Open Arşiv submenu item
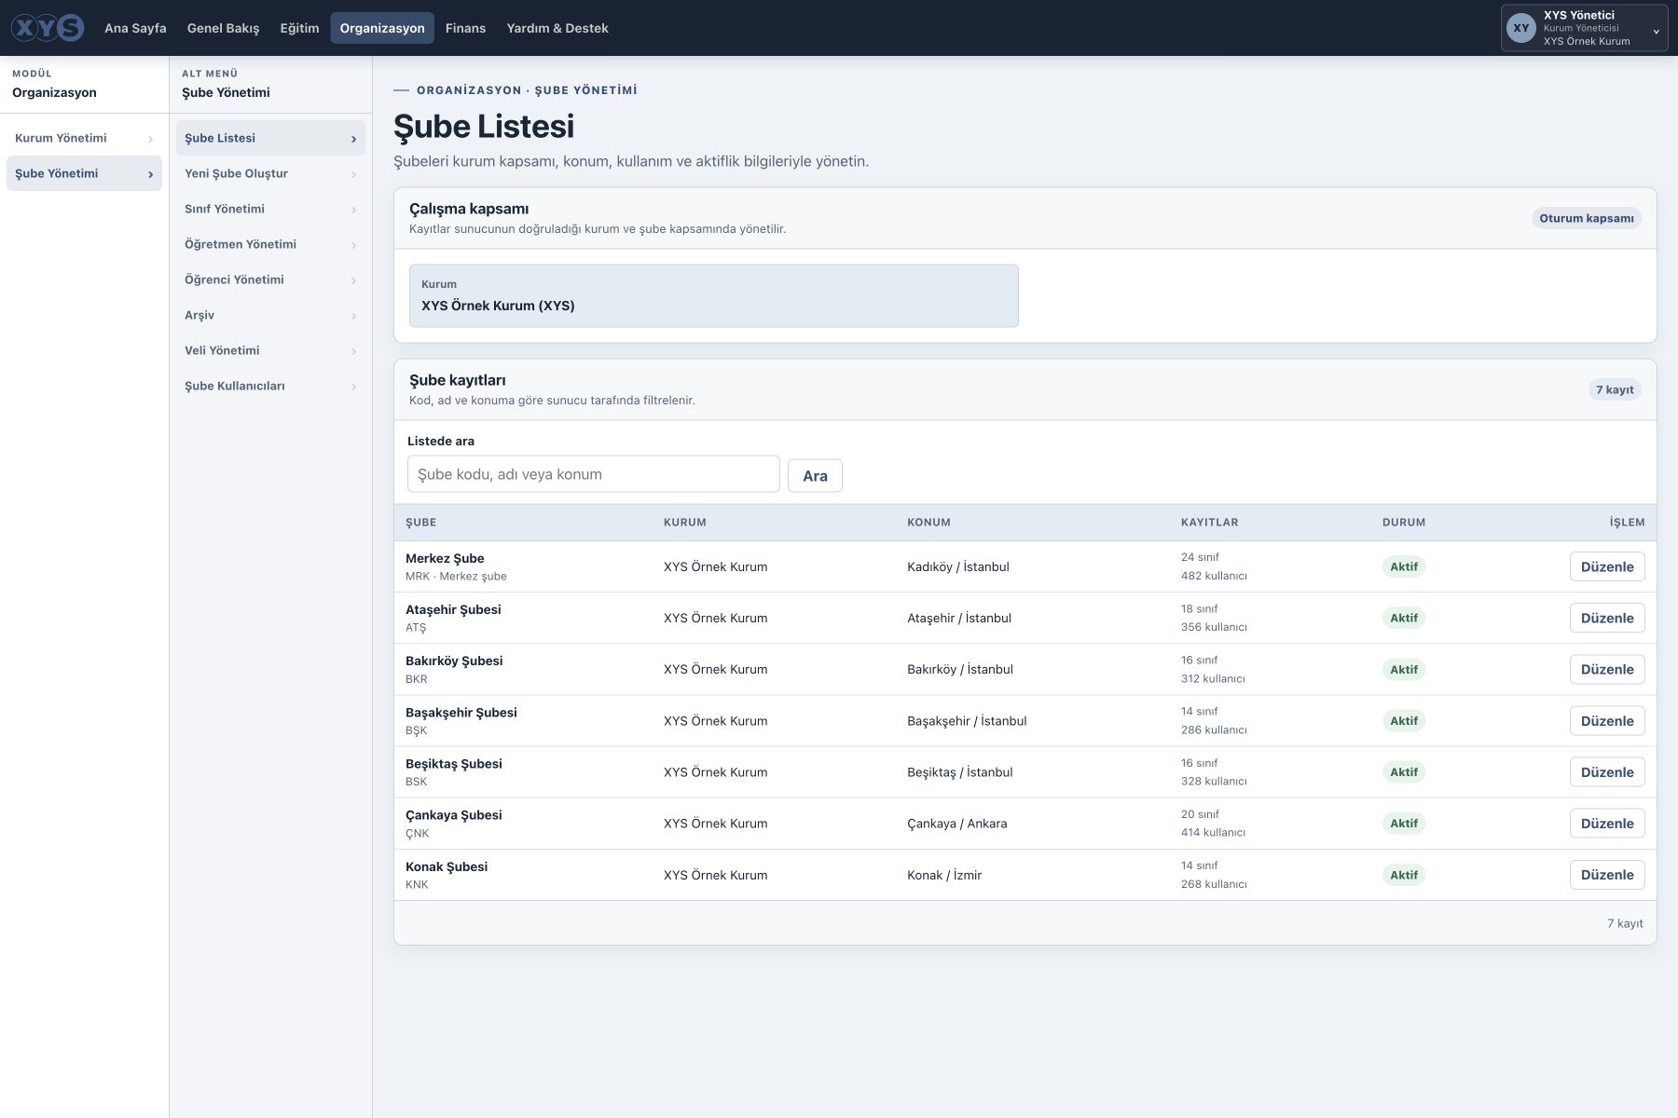 pos(270,315)
